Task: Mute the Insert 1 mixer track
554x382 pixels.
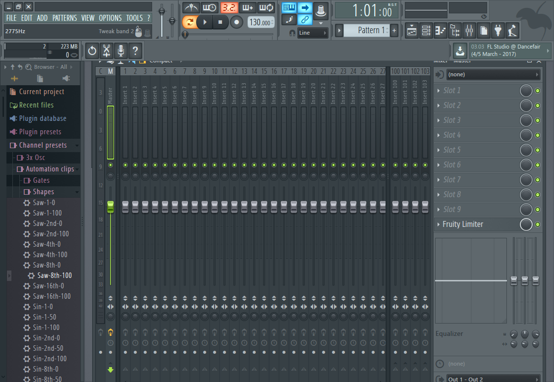Action: pos(125,165)
